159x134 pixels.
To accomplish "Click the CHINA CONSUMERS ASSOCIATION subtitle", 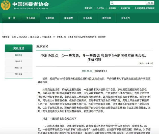I will point(30,8).
